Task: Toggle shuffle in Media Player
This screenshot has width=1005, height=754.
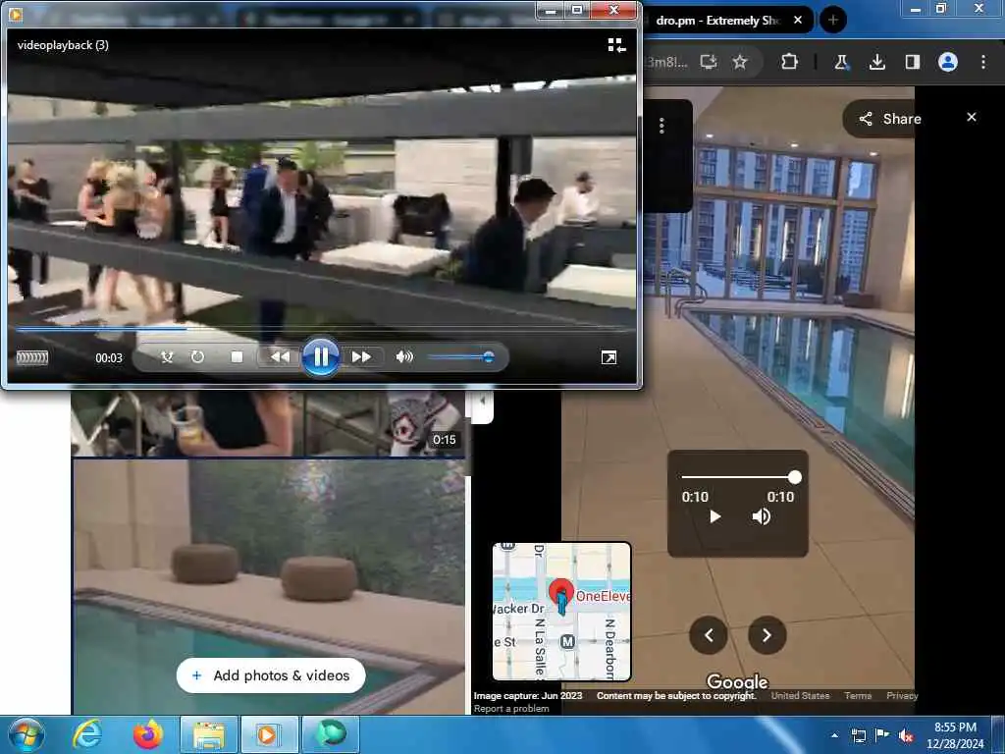Action: [167, 357]
